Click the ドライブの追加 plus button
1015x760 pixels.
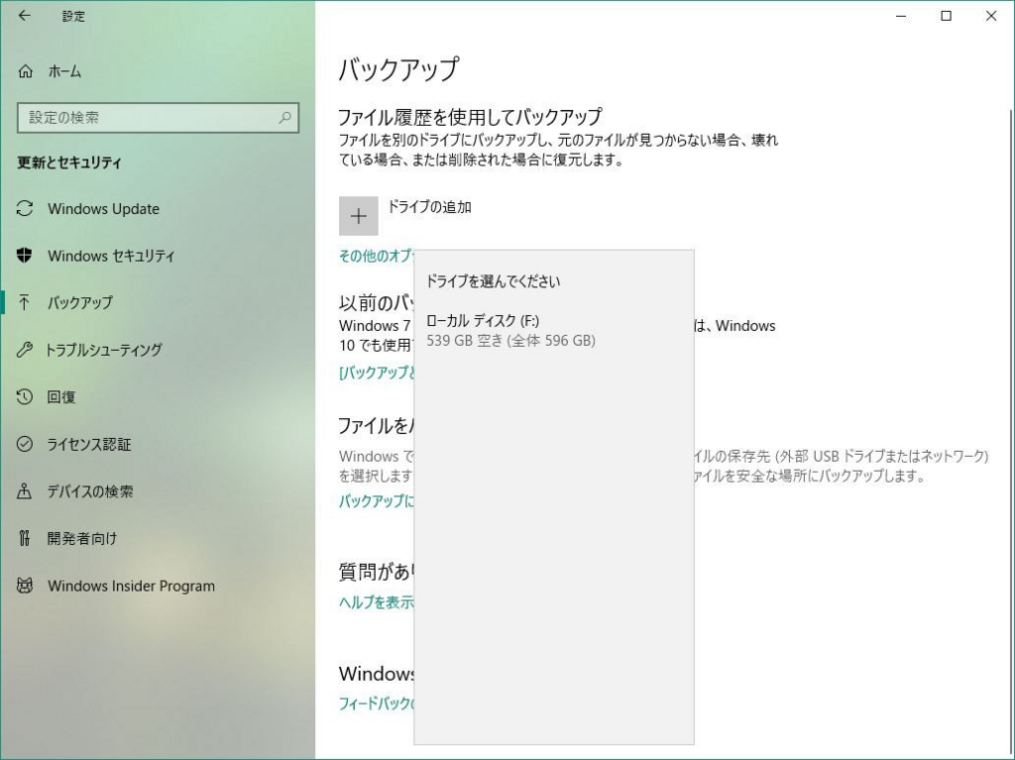click(358, 215)
